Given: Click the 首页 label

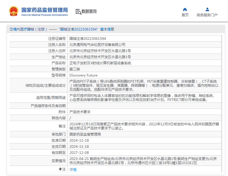Looking at the screenshot, I should point(185,15).
